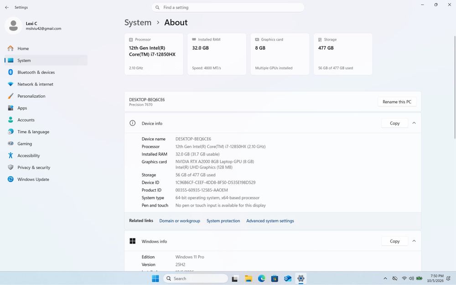Open the Graphics card summary card
456x285 pixels.
pyautogui.click(x=280, y=54)
